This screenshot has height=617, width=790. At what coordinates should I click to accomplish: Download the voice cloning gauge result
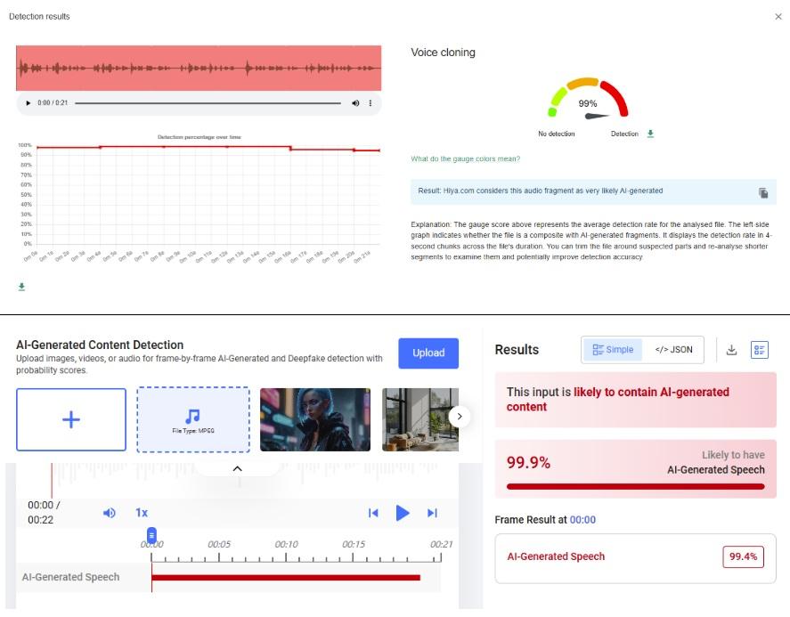(x=650, y=134)
